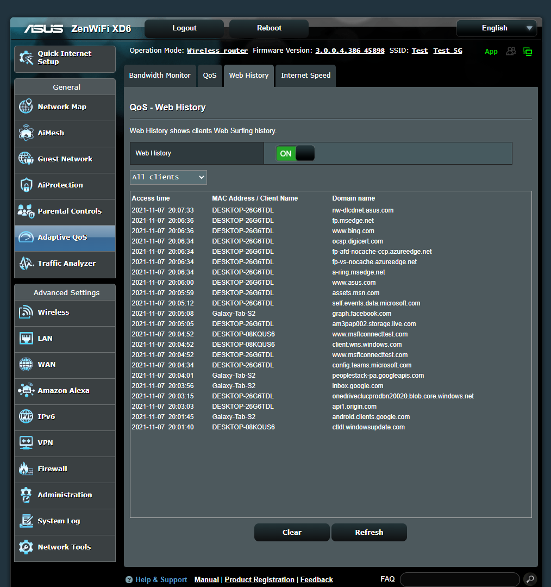The height and width of the screenshot is (587, 551).
Task: Click the FAQ search input field
Action: (460, 579)
